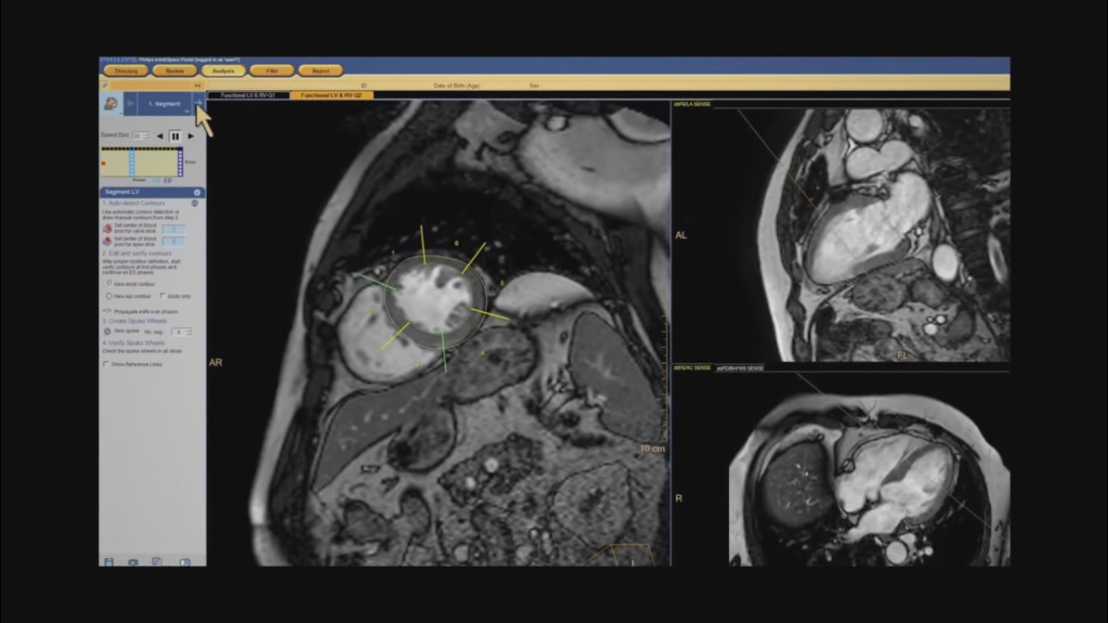Check the Show Reference Lines box

106,364
